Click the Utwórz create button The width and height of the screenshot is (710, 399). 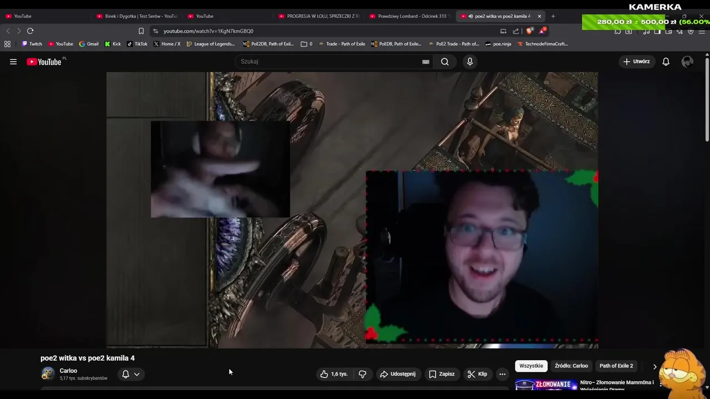(636, 62)
